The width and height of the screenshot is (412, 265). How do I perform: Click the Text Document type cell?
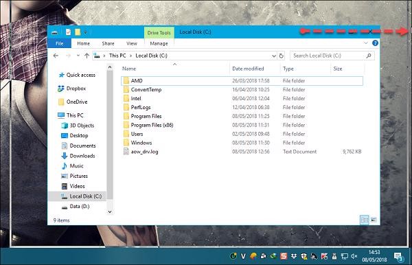pyautogui.click(x=299, y=152)
